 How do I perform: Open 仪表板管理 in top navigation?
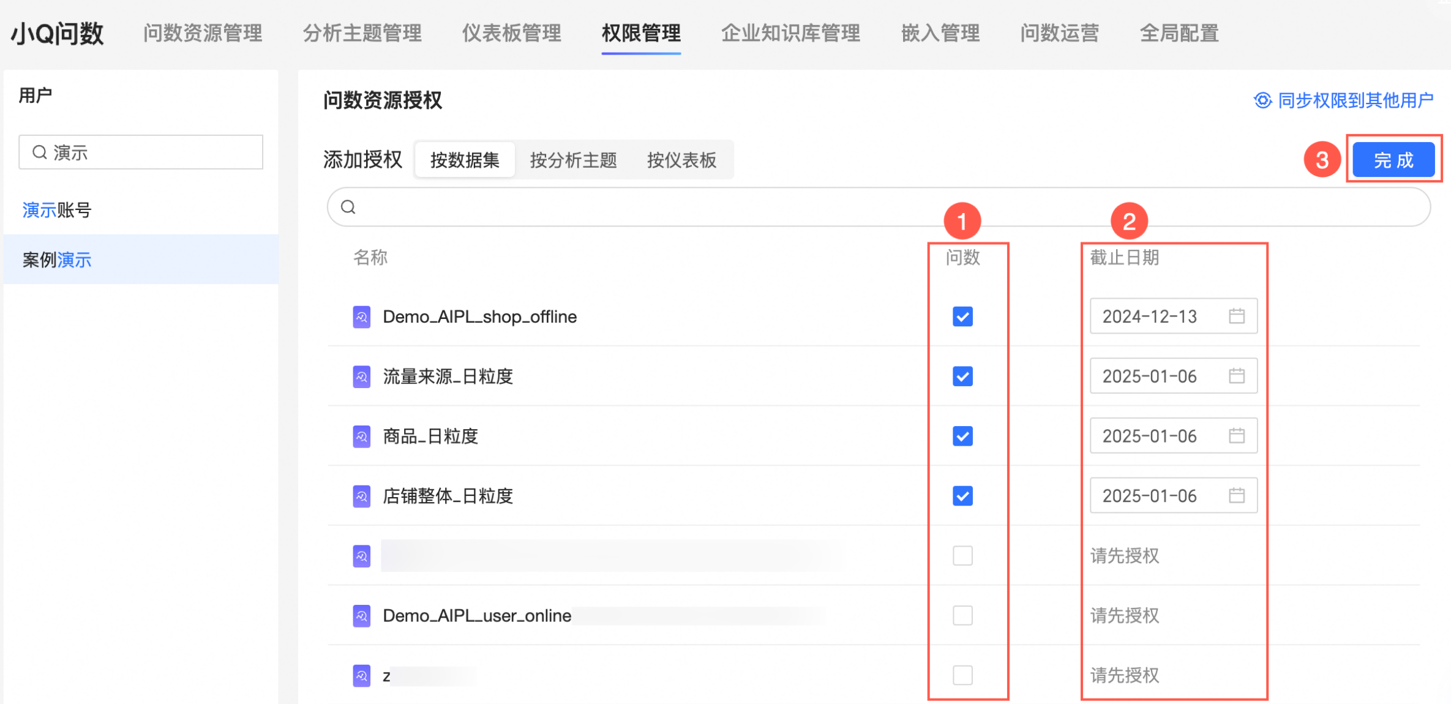(511, 33)
